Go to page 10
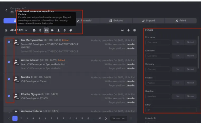201x123 pixels. pyautogui.click(x=70, y=119)
